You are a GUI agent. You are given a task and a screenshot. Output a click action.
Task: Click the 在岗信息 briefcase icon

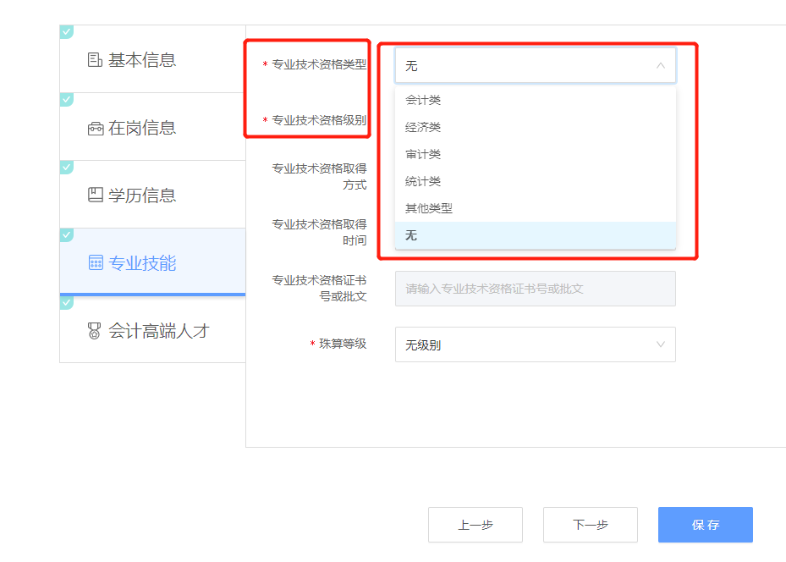click(95, 129)
